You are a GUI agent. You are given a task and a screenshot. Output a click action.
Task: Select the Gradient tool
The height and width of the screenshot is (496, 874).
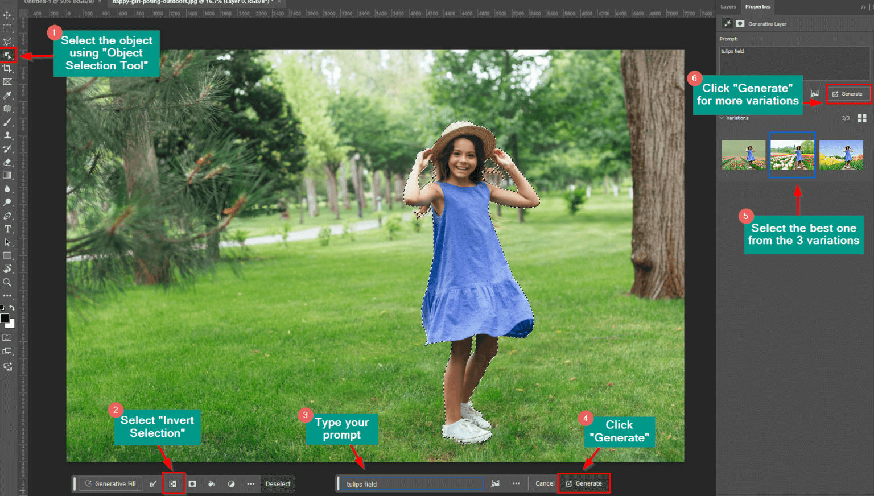[7, 175]
